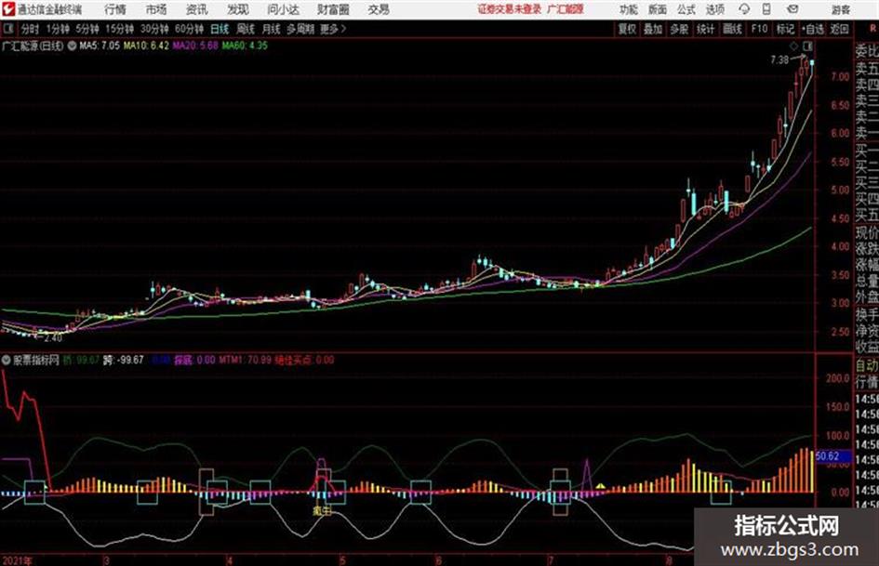This screenshot has height=566, width=879.
Task: Add to watchlist with 自选 button
Action: (x=812, y=29)
